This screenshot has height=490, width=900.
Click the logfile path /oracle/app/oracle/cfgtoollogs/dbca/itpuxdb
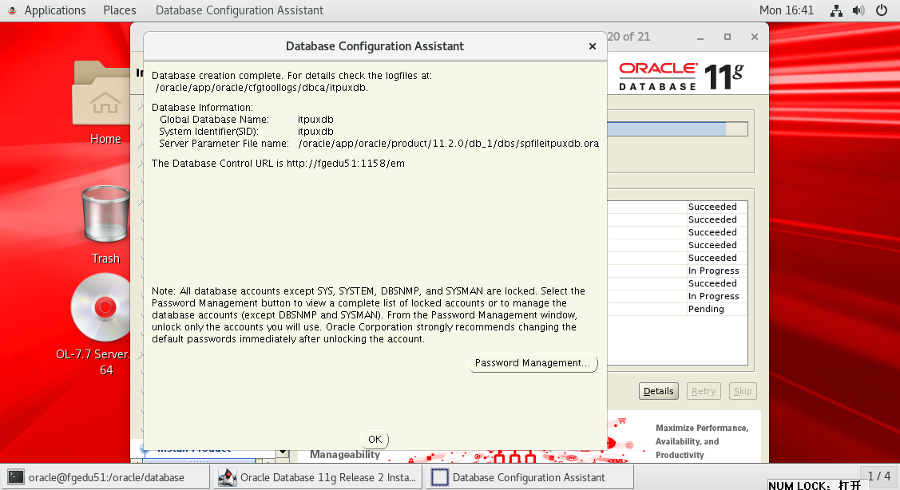coord(262,88)
